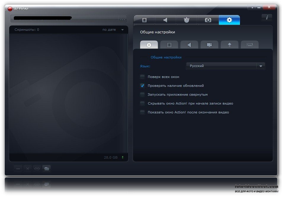282x197 pixels.
Task: Open the video settings film sub-tab
Action: [x=169, y=45]
